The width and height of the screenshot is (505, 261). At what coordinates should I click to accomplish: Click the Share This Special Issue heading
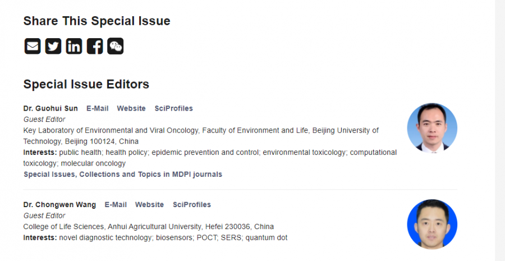[97, 21]
